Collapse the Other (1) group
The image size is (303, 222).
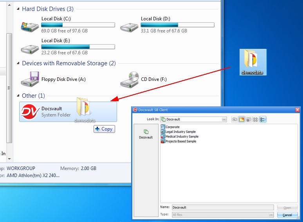coord(18,95)
